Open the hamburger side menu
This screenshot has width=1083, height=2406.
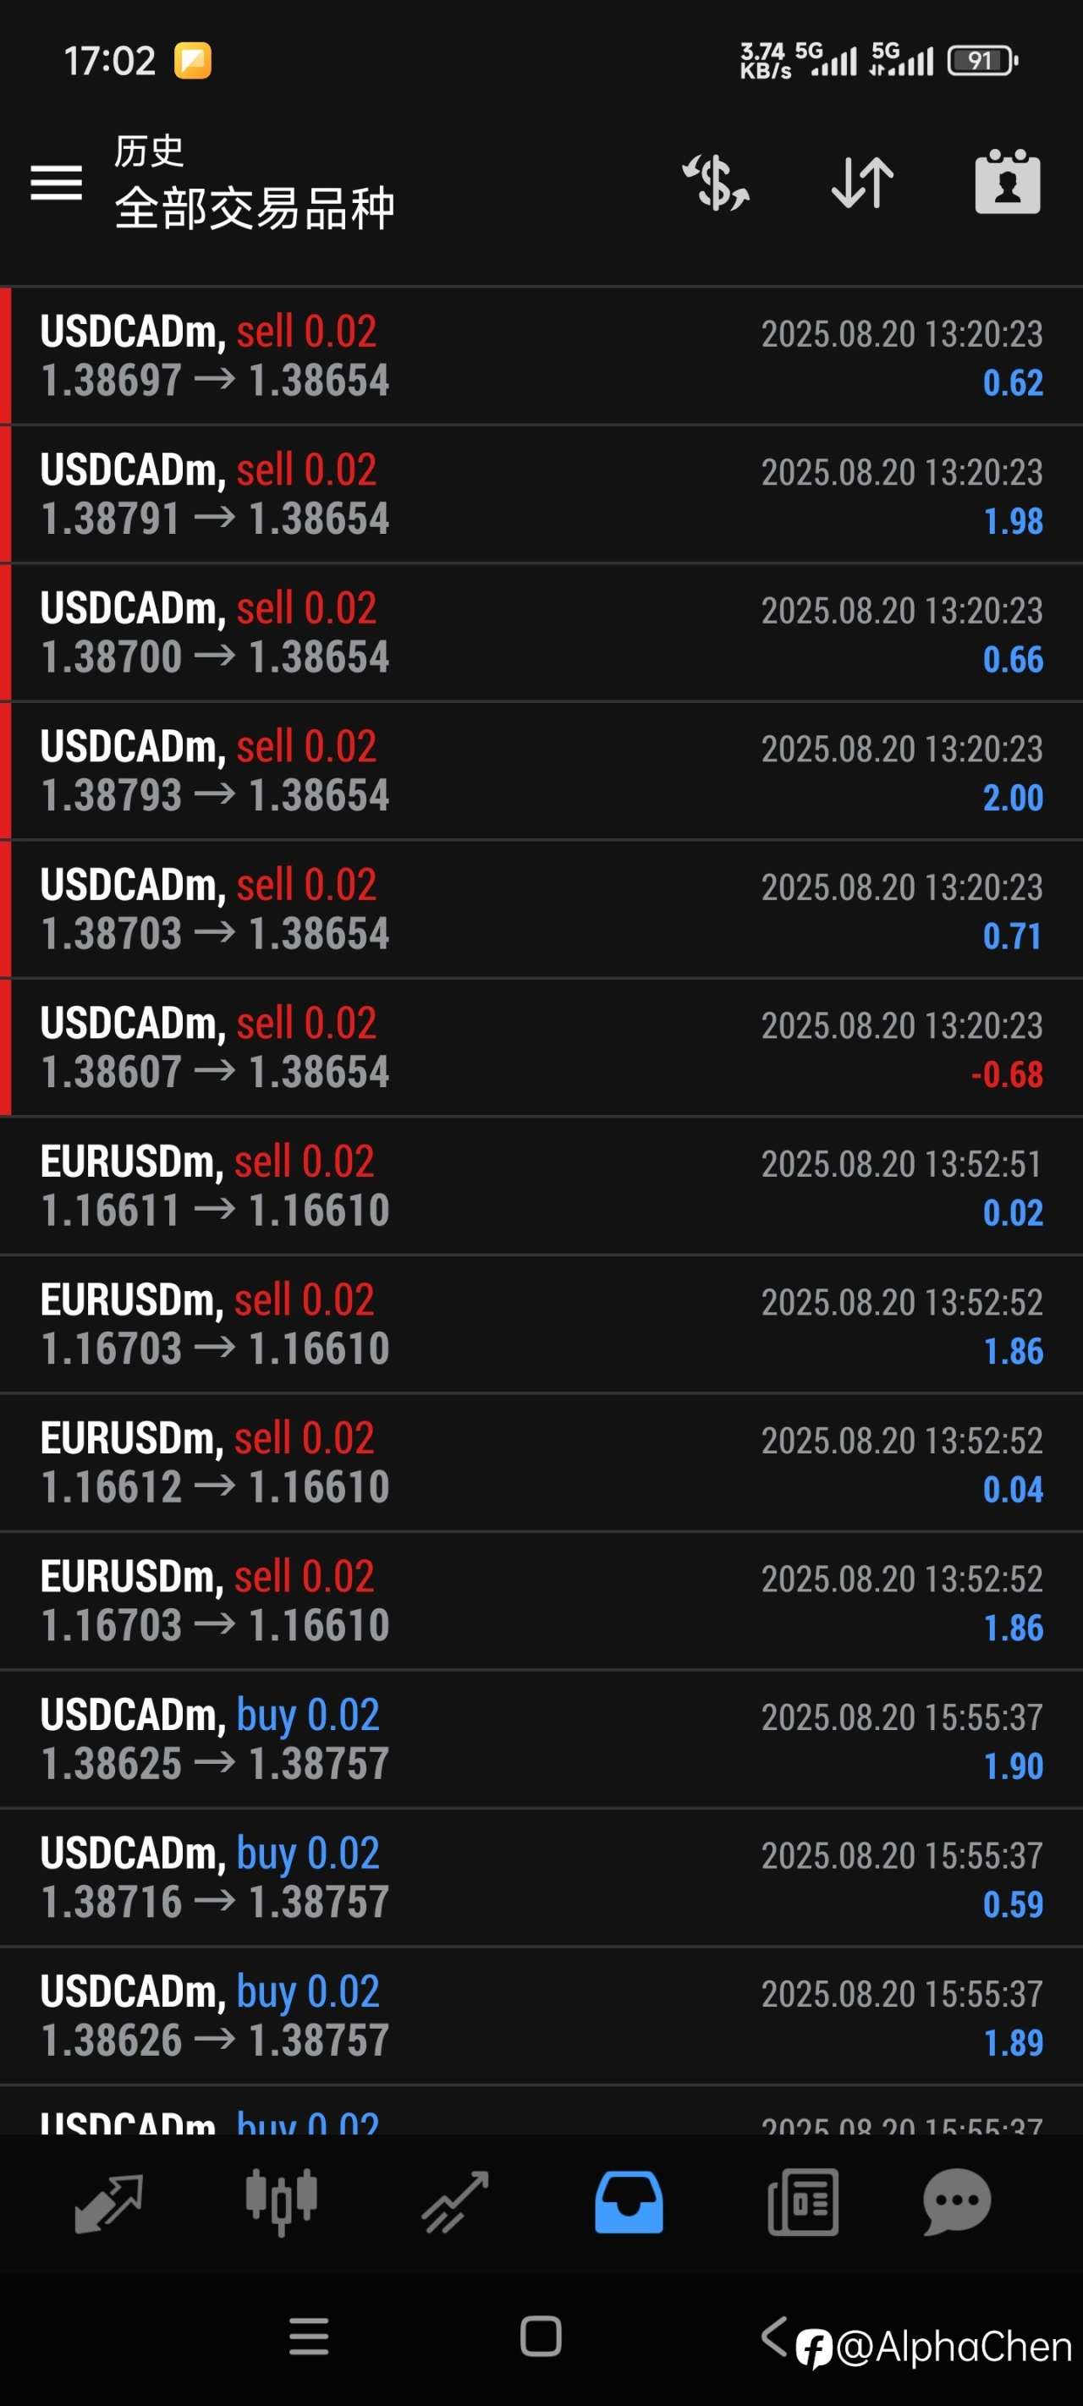pos(56,182)
